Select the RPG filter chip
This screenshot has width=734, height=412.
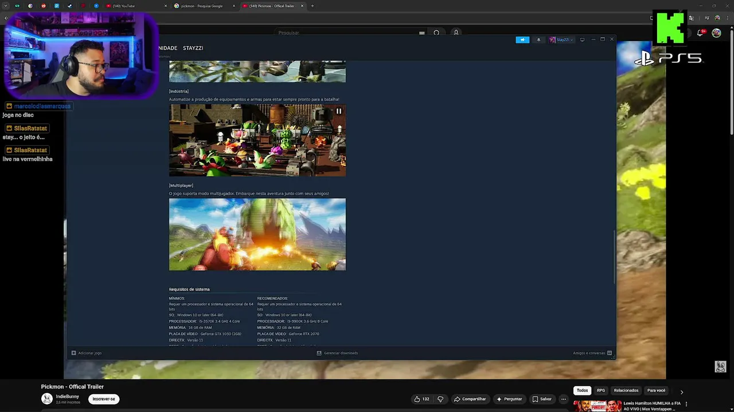tap(601, 390)
